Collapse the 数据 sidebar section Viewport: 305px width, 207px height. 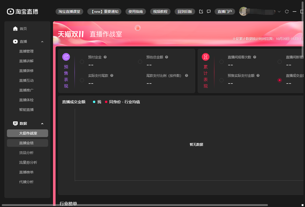[42, 123]
